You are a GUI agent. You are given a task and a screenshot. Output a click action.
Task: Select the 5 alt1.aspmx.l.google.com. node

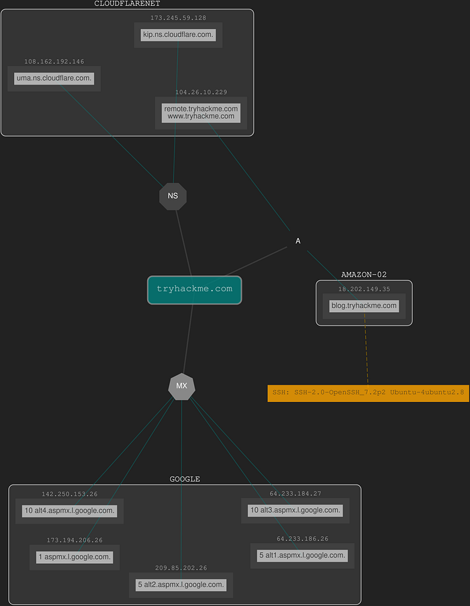coord(302,556)
